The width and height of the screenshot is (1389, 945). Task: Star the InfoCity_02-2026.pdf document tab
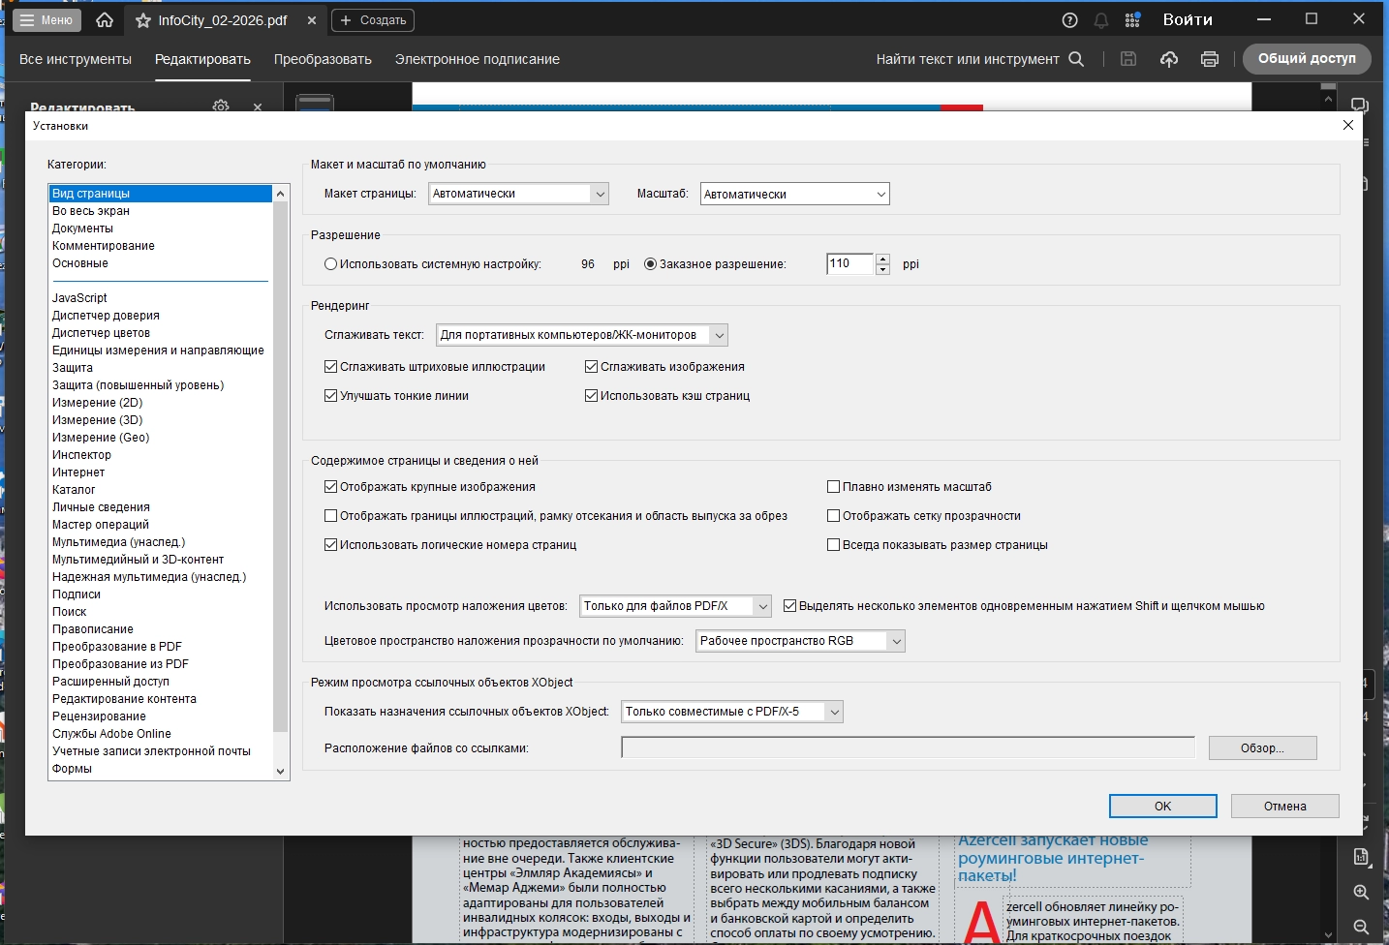click(143, 20)
